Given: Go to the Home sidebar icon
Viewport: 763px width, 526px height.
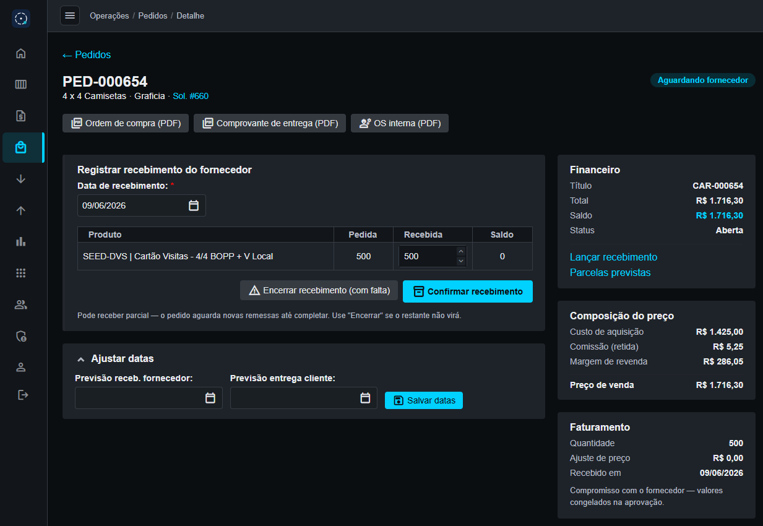Looking at the screenshot, I should pyautogui.click(x=21, y=53).
